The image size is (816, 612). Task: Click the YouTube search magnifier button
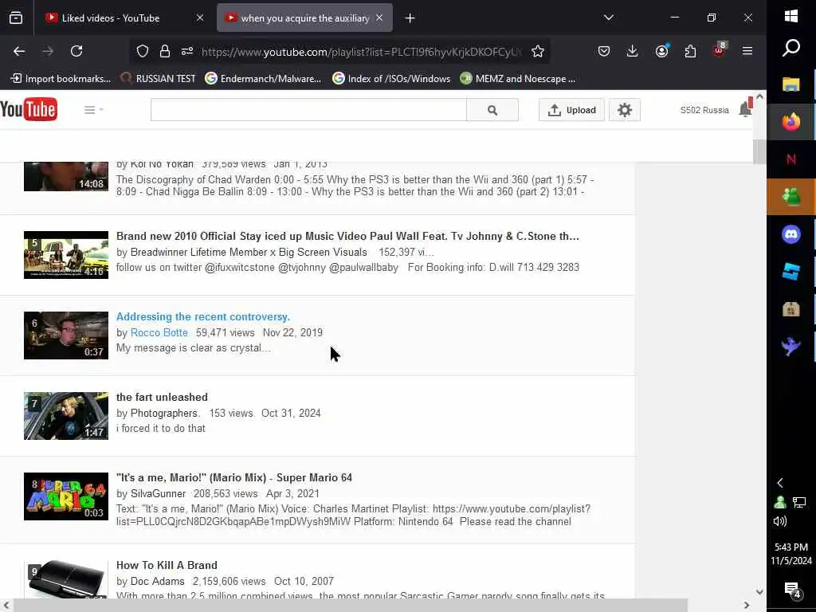[492, 110]
